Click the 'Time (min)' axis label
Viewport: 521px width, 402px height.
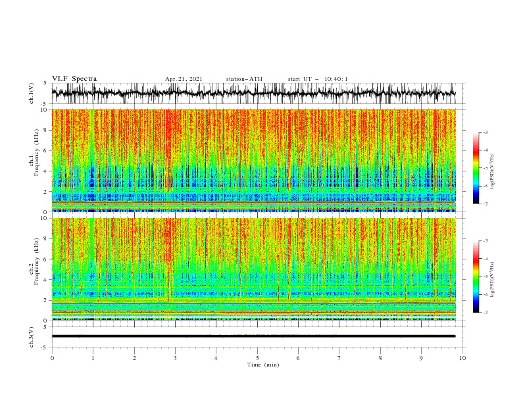point(263,365)
